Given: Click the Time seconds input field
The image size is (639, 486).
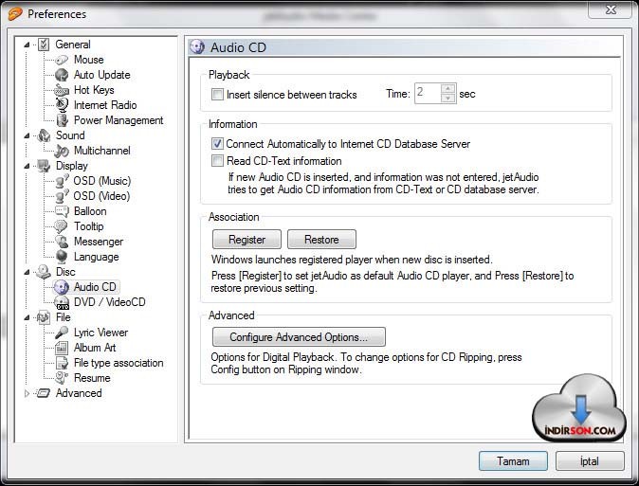Looking at the screenshot, I should click(x=428, y=93).
